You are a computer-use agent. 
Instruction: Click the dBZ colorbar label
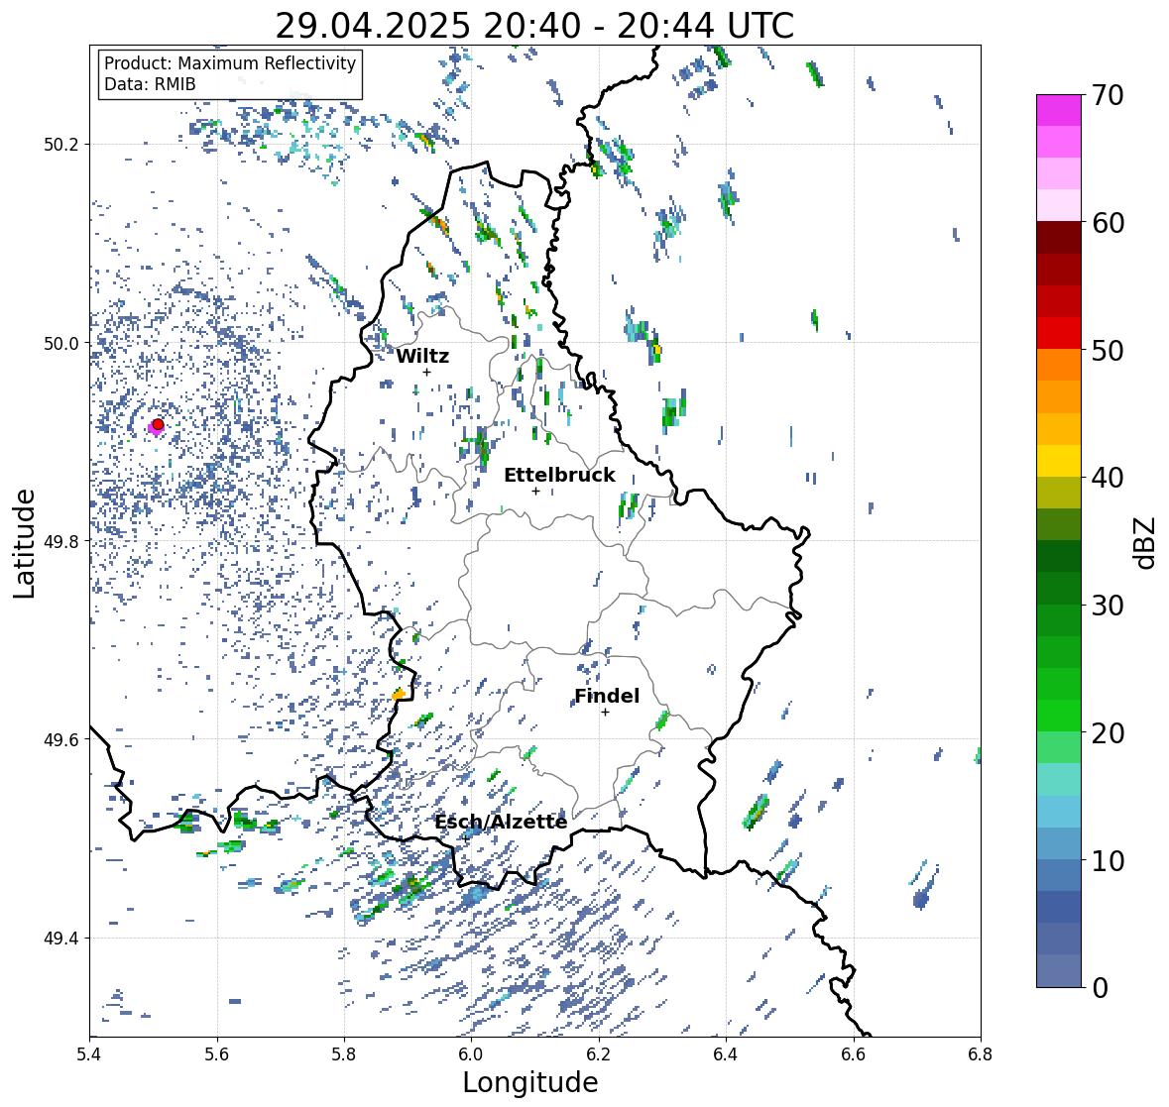[x=1146, y=543]
